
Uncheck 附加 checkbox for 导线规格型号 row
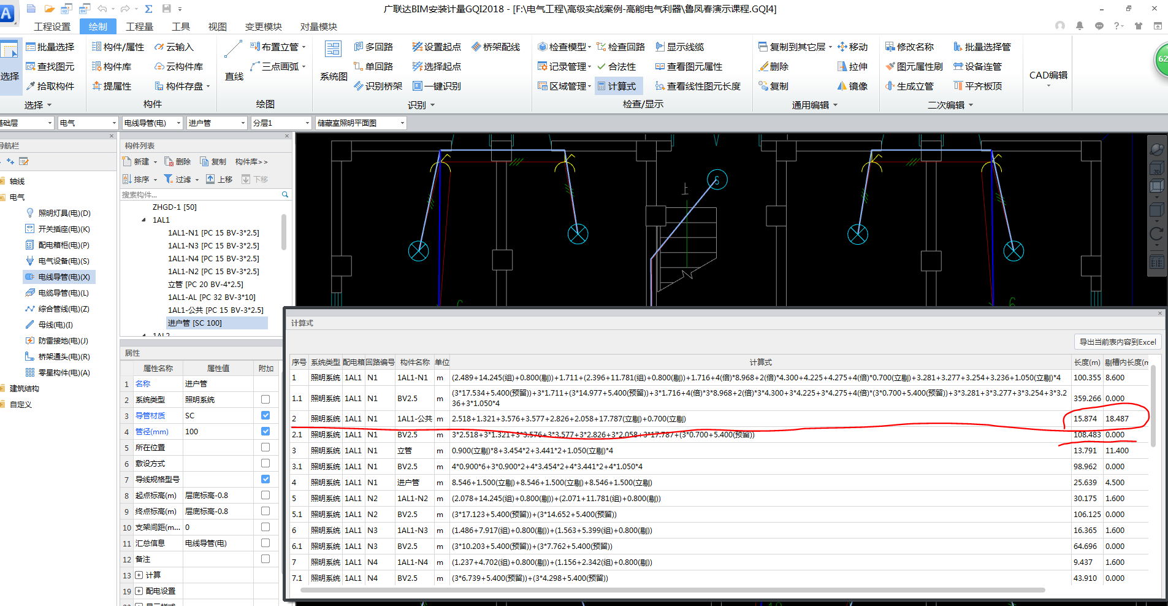coord(265,479)
